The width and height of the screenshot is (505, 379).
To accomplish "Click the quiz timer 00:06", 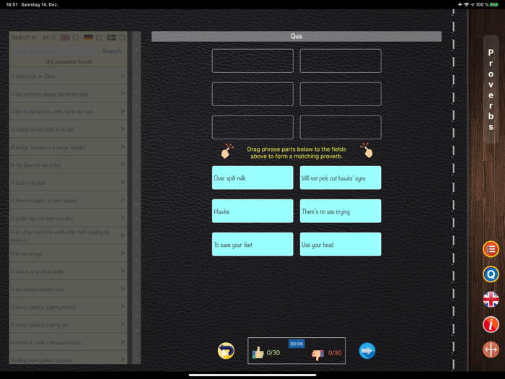I will (297, 344).
